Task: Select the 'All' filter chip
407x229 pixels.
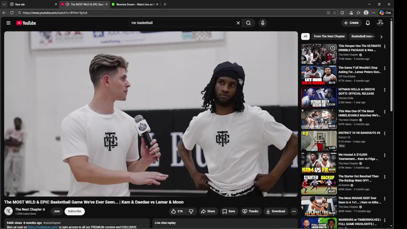Action: pyautogui.click(x=305, y=36)
